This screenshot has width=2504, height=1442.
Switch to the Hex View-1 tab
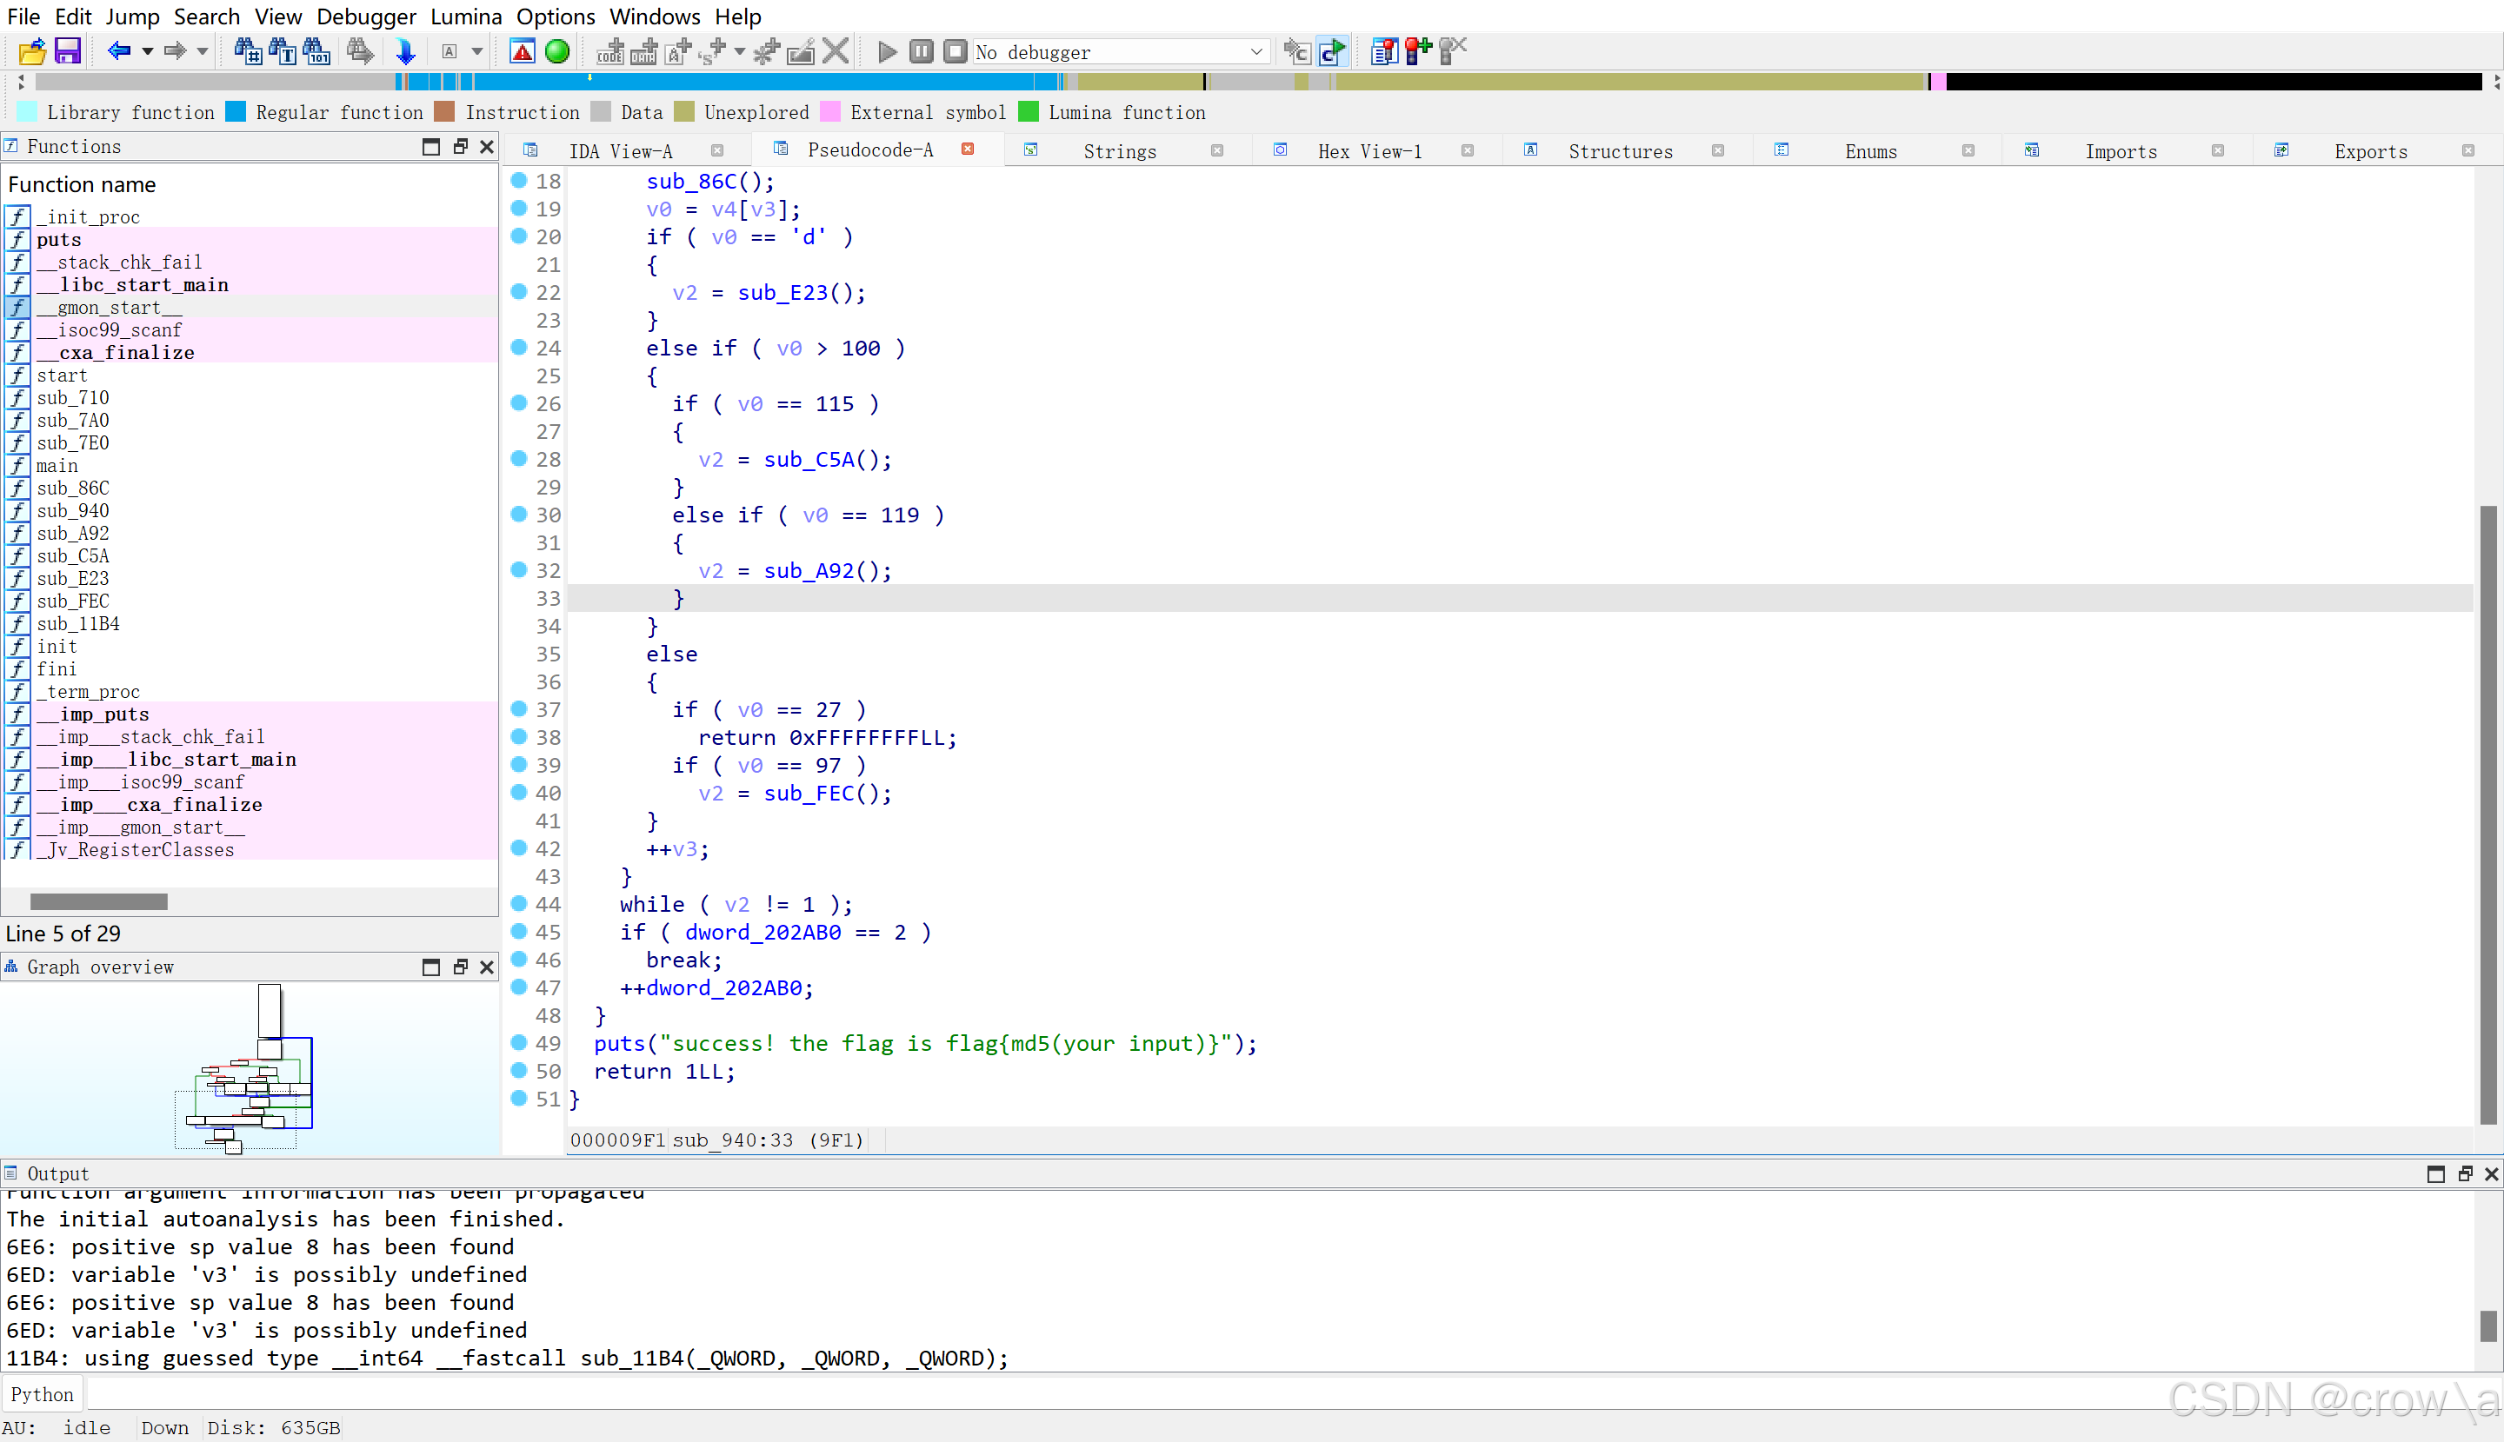(x=1370, y=150)
